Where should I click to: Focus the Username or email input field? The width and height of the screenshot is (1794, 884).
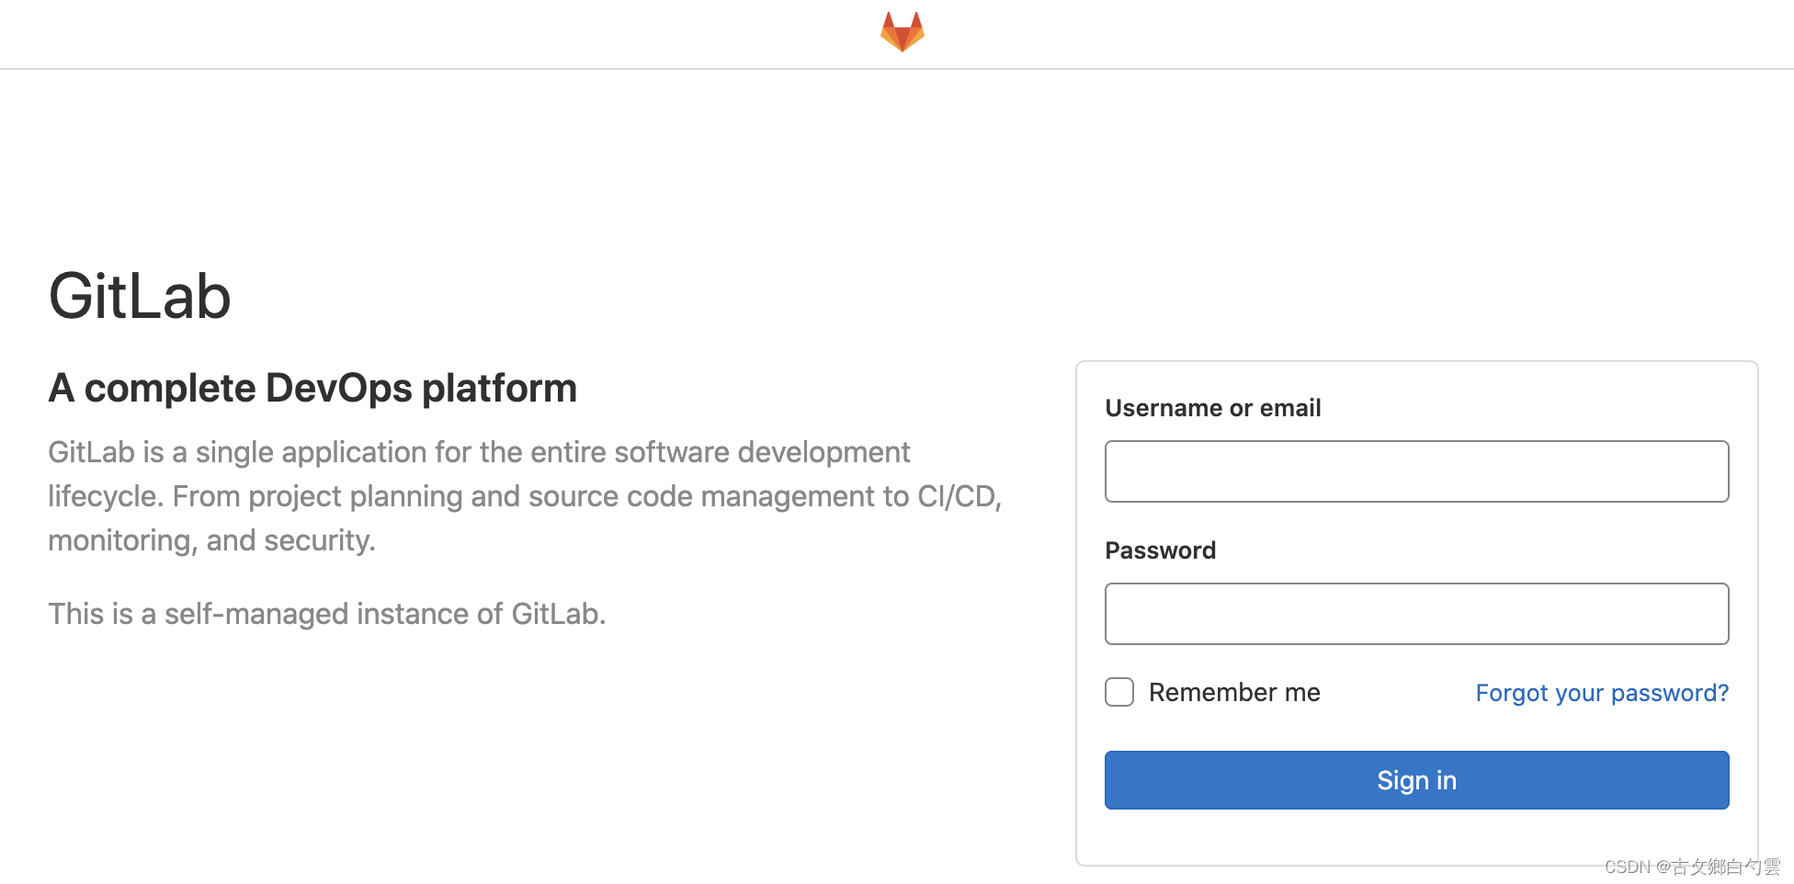[x=1416, y=471]
